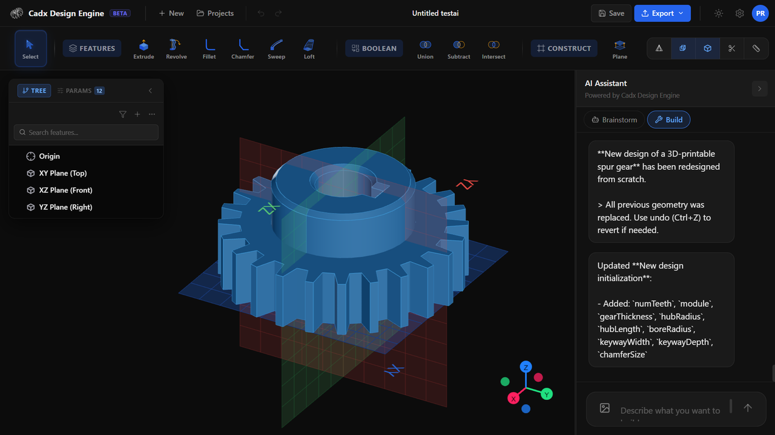Viewport: 775px width, 435px height.
Task: Click the undo arrow
Action: tap(261, 13)
